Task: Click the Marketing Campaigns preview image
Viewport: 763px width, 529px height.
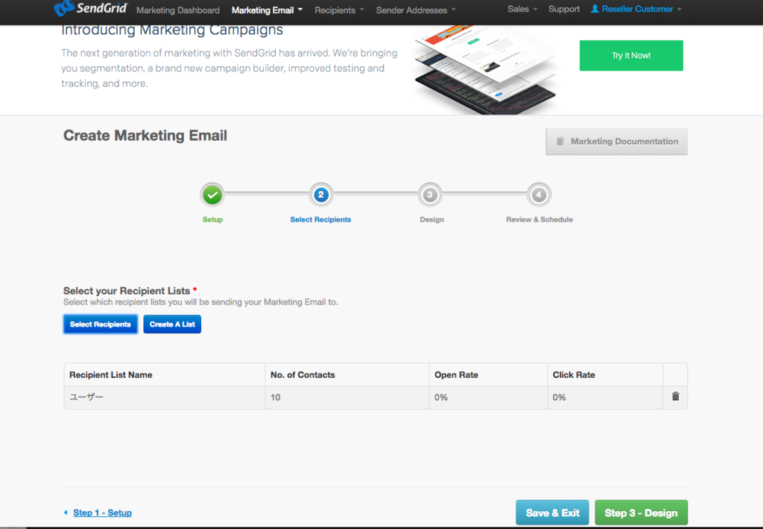Action: [x=486, y=70]
